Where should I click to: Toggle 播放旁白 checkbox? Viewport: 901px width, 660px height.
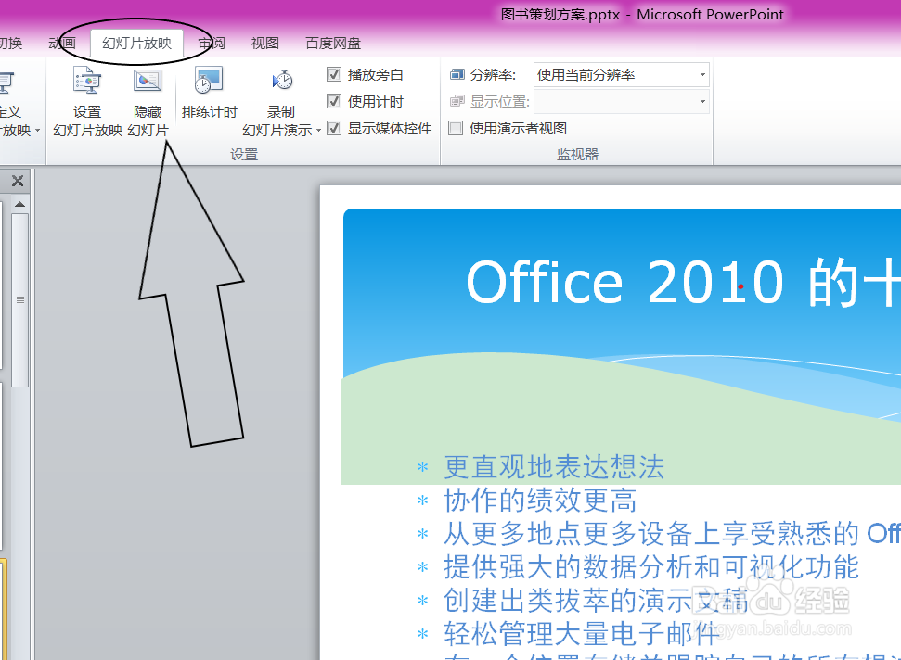(334, 74)
